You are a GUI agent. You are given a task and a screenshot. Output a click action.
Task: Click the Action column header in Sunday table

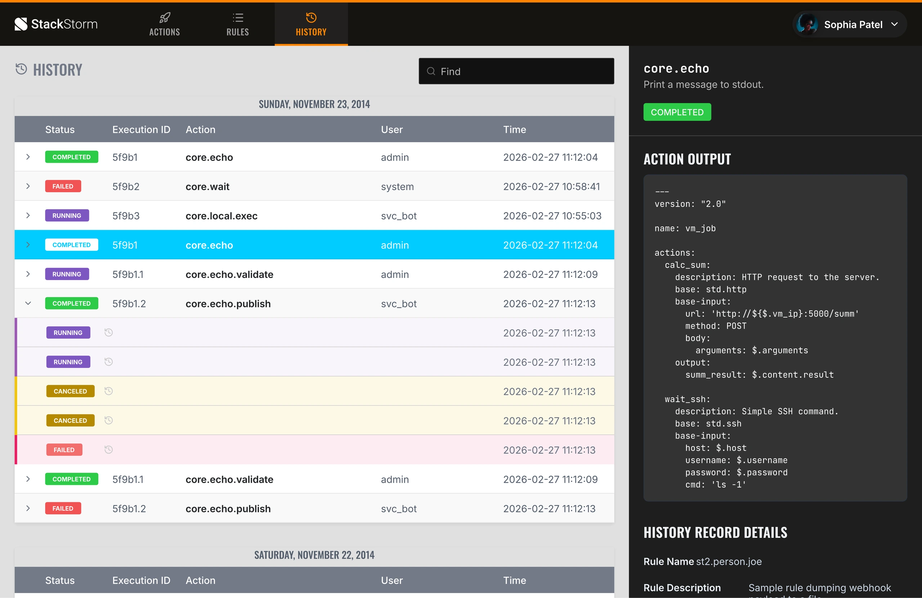200,129
